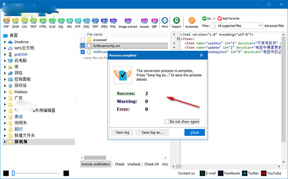
Task: Open the Twitter link
Action: pos(251,173)
